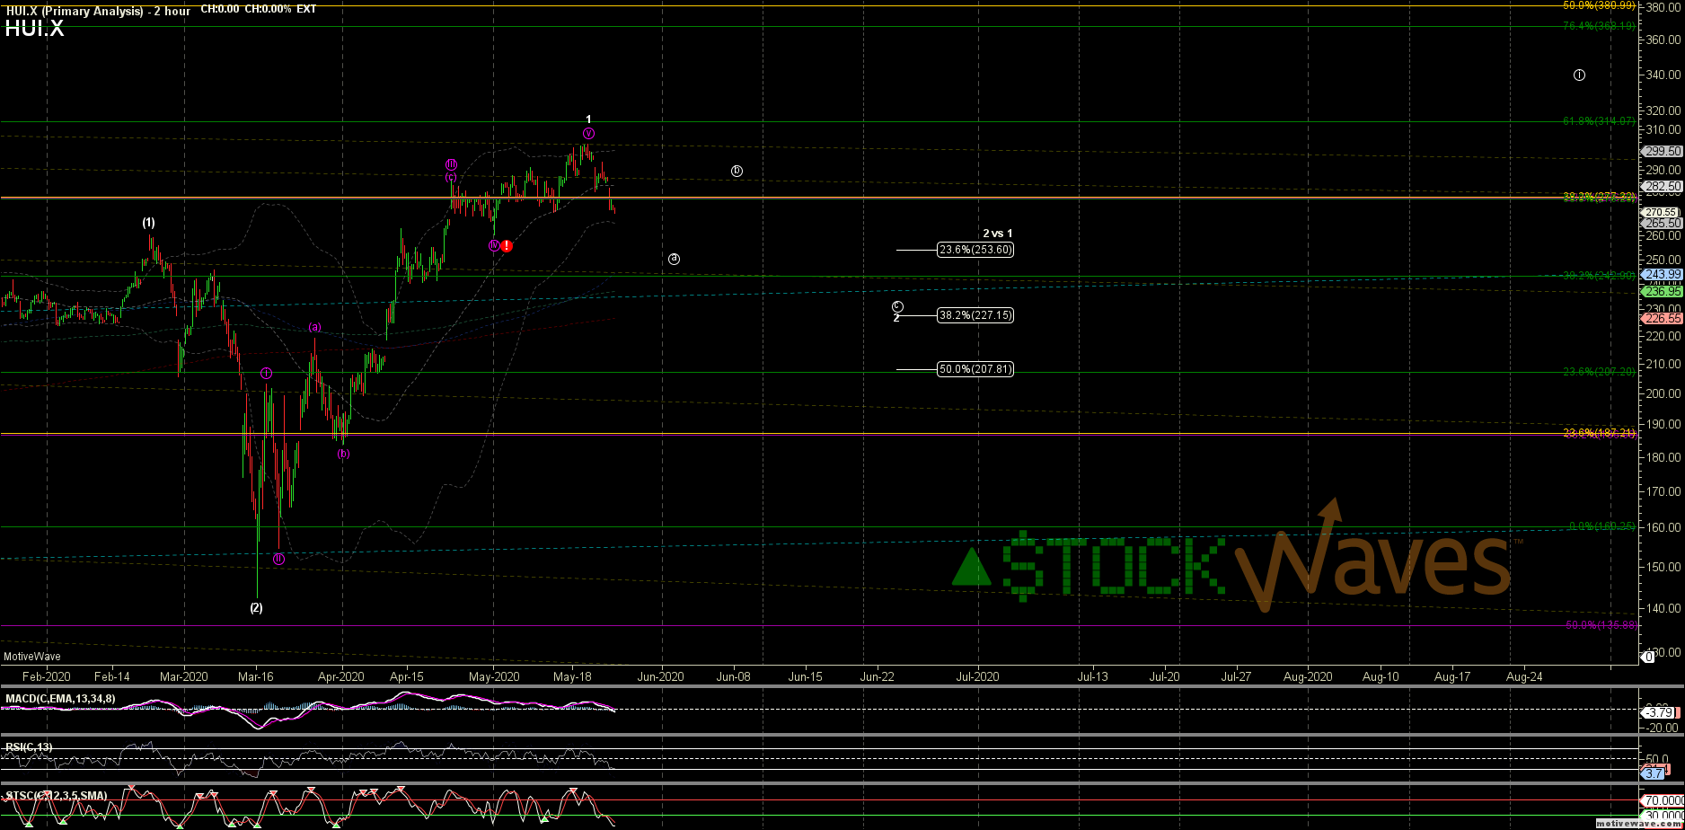This screenshot has height=830, width=1685.
Task: Click the Aug-24 date axis label
Action: point(1524,677)
